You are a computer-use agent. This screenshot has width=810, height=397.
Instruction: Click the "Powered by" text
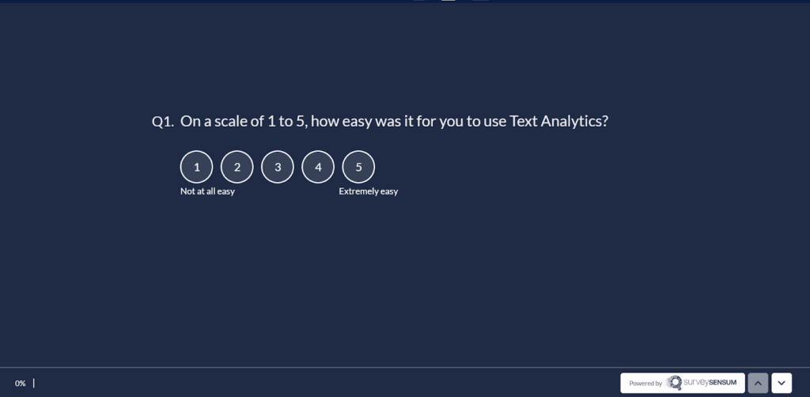[645, 384]
